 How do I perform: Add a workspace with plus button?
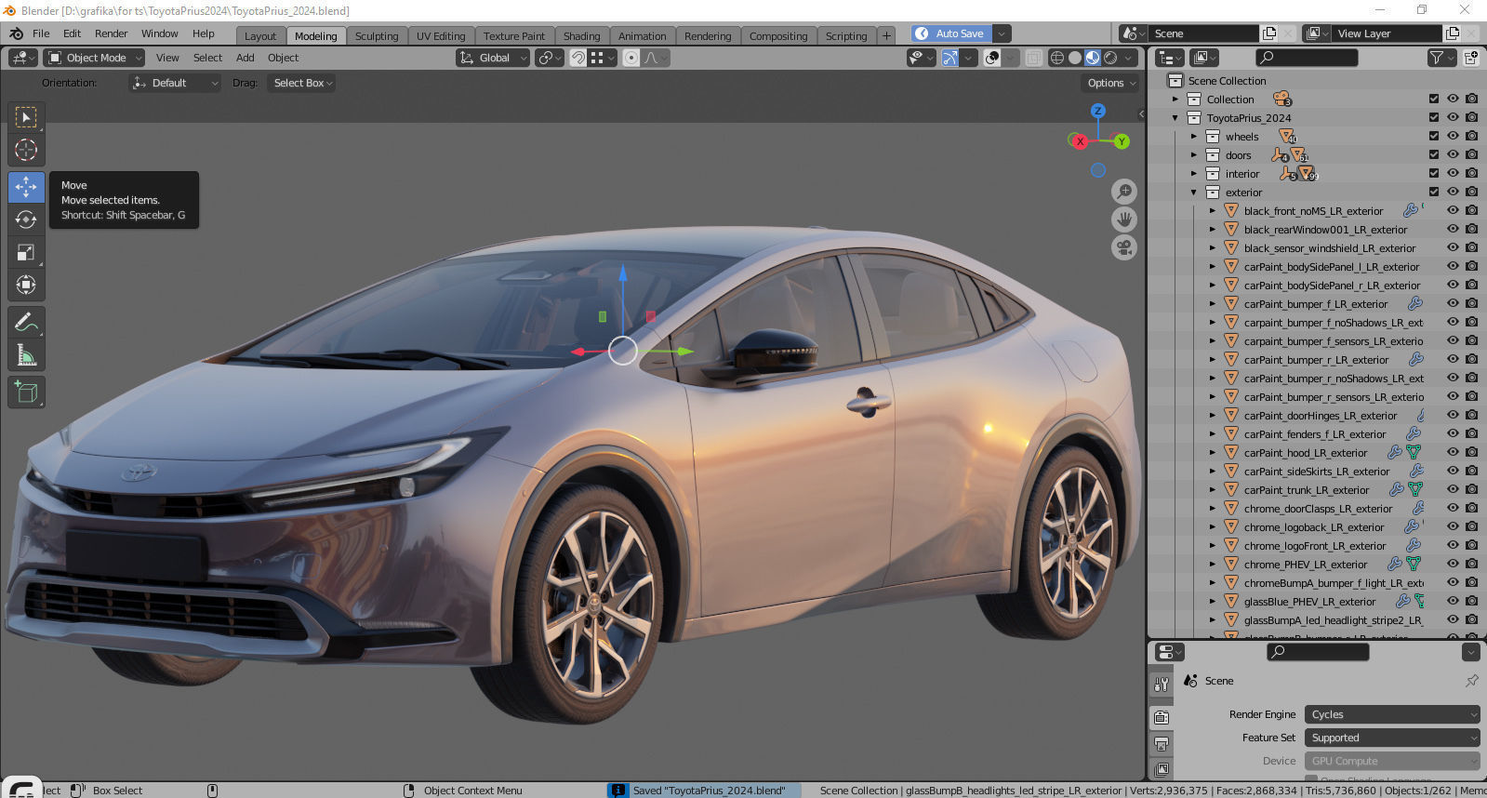point(886,36)
